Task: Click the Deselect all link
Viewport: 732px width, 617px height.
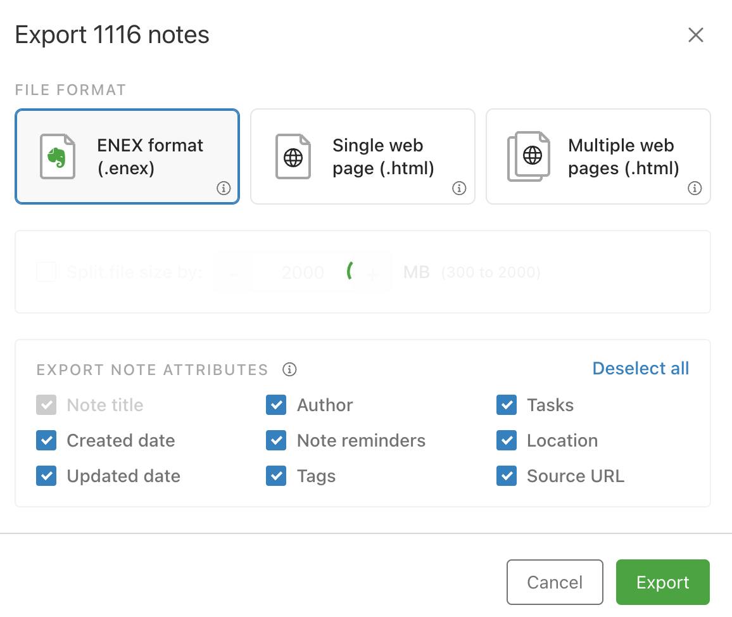Action: pos(640,369)
